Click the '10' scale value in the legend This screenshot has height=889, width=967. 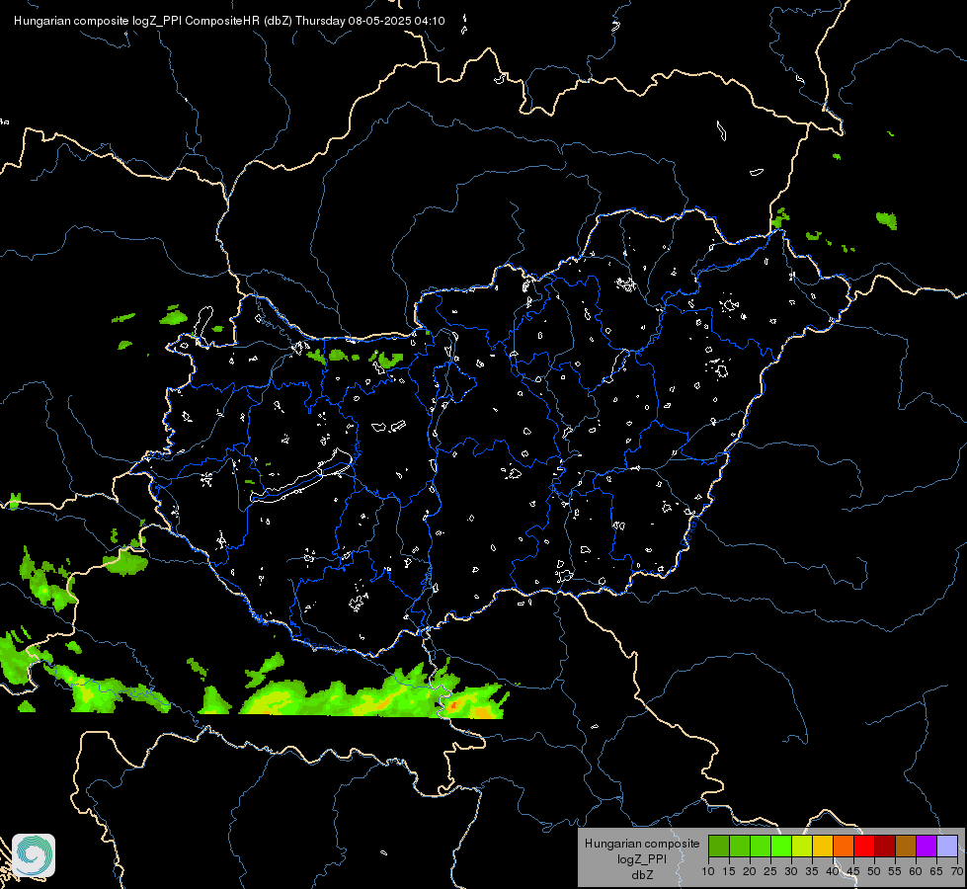tap(708, 871)
